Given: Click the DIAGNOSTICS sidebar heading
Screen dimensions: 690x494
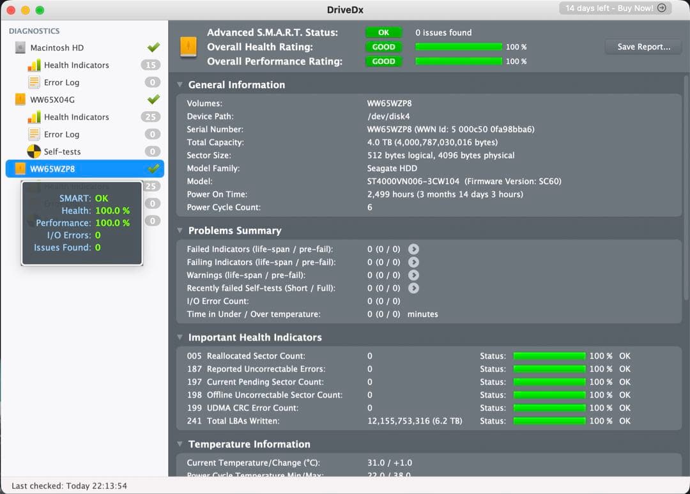Looking at the screenshot, I should (34, 31).
